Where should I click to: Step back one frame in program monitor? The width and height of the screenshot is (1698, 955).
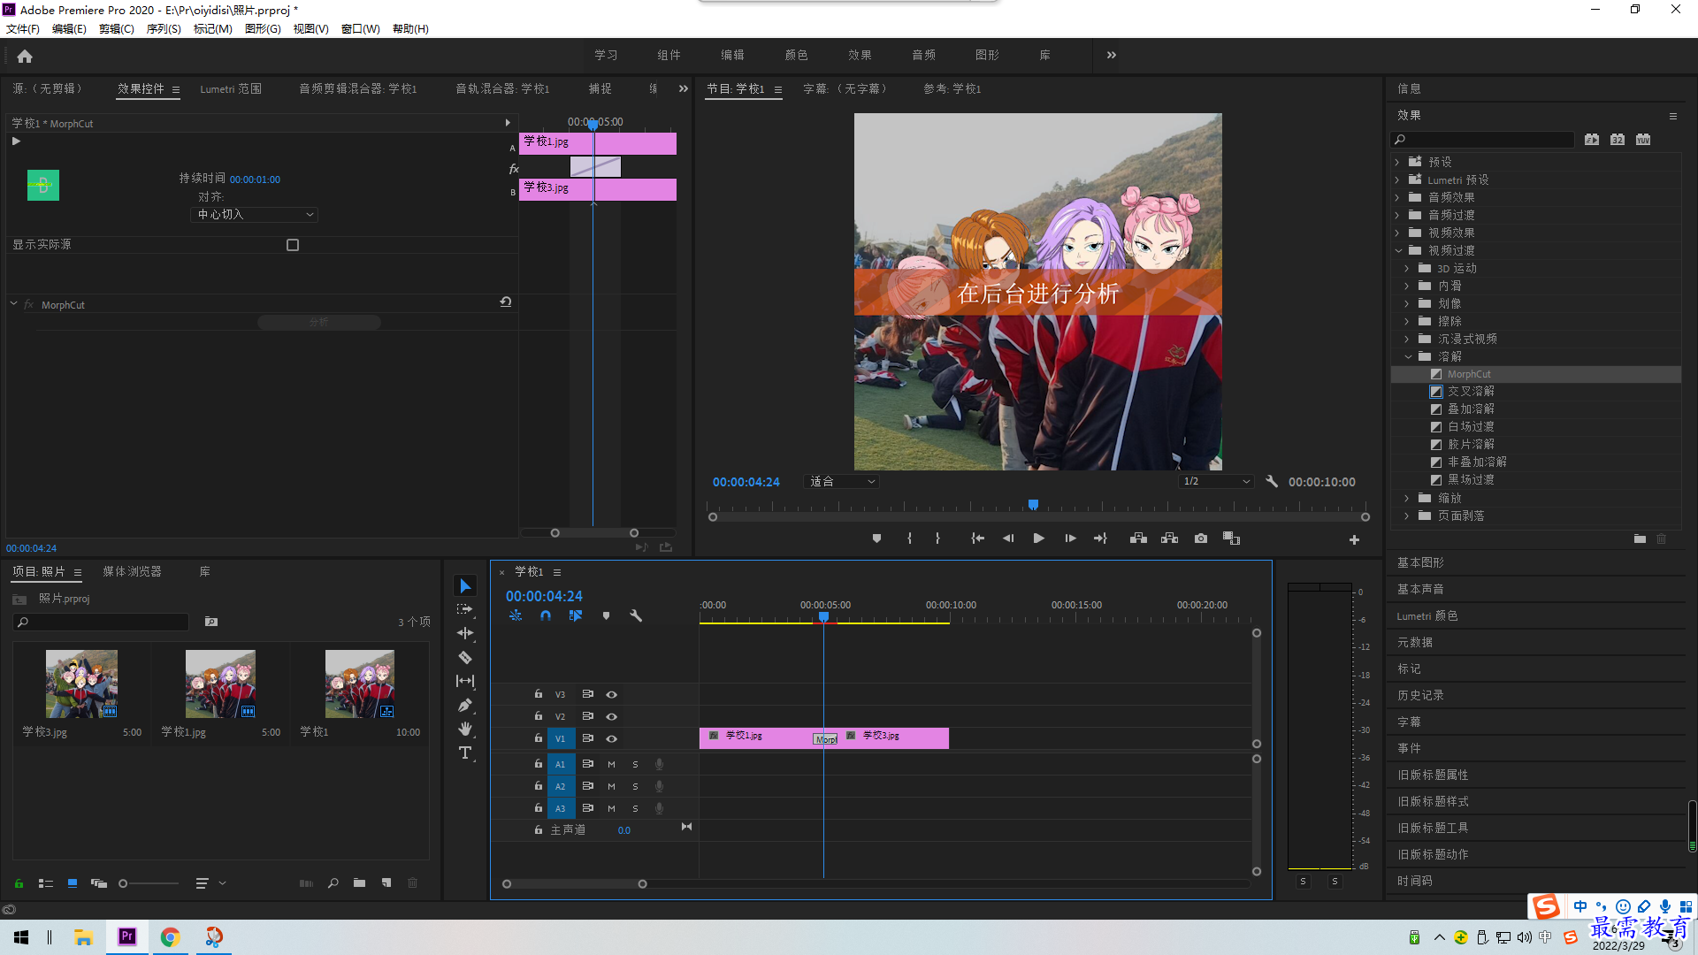pos(1008,539)
